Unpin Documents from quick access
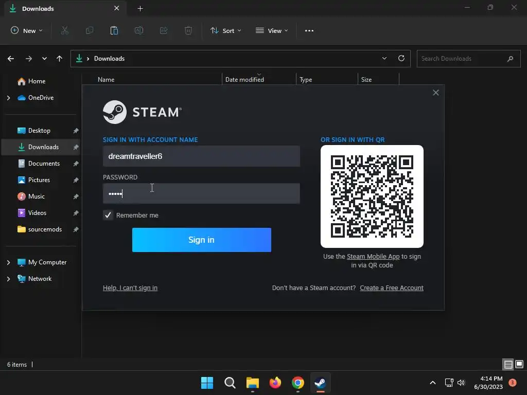Image resolution: width=527 pixels, height=395 pixels. coord(76,164)
